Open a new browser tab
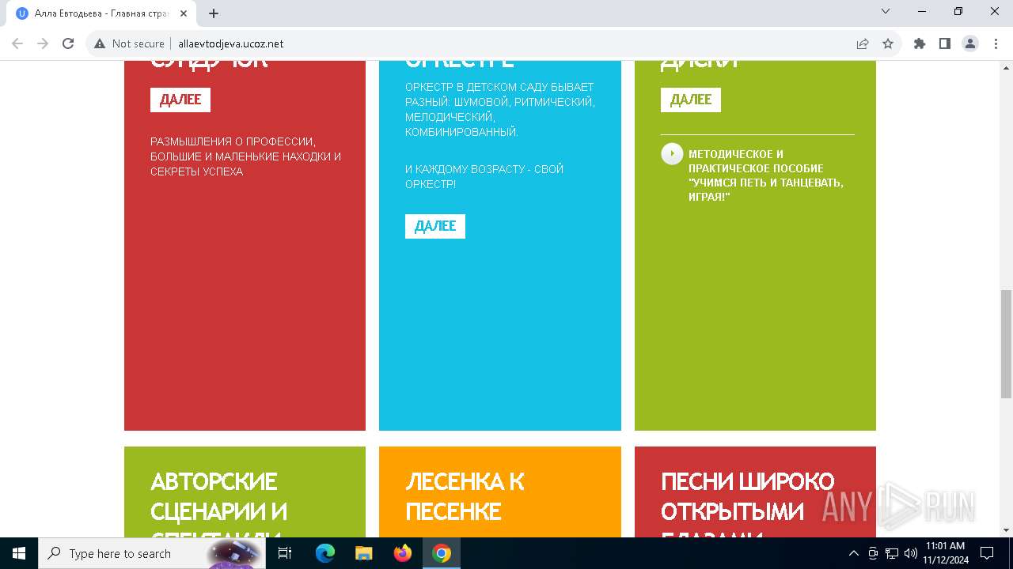1013x569 pixels. 214,13
